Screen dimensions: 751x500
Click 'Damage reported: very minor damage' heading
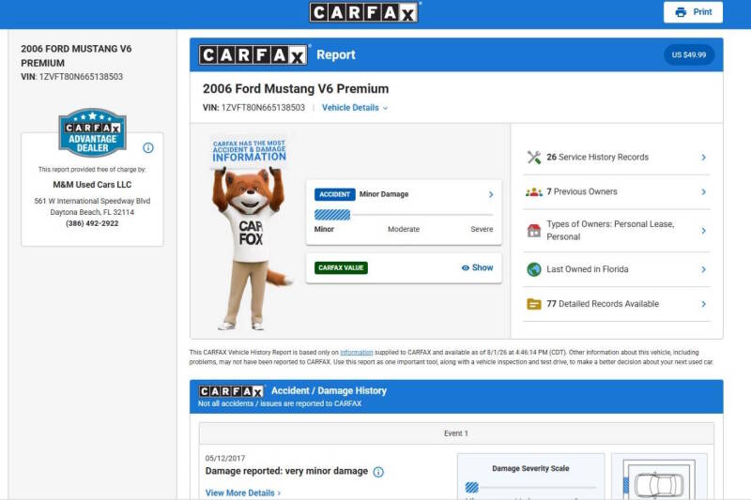coord(286,471)
